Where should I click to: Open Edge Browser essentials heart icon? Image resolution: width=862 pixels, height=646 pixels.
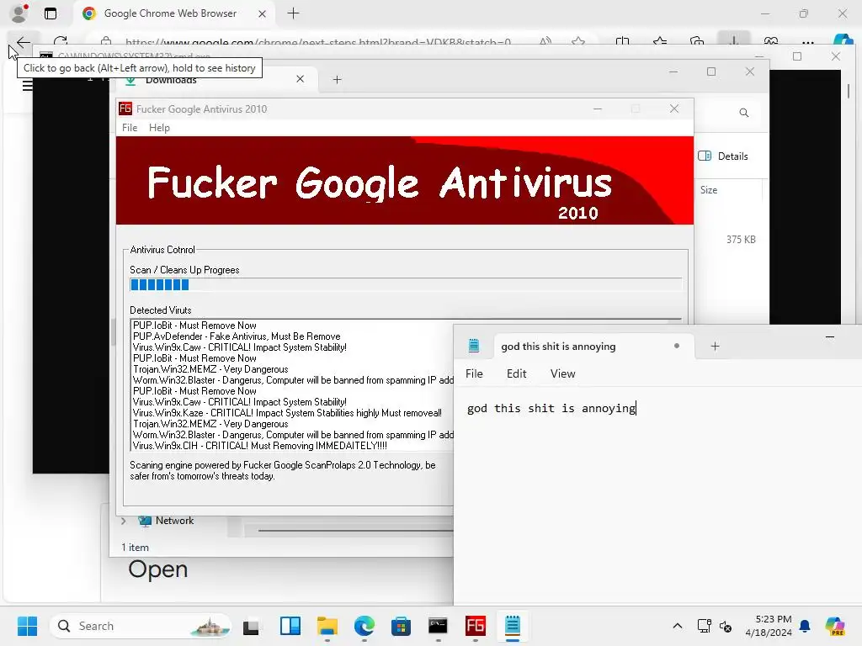point(771,41)
